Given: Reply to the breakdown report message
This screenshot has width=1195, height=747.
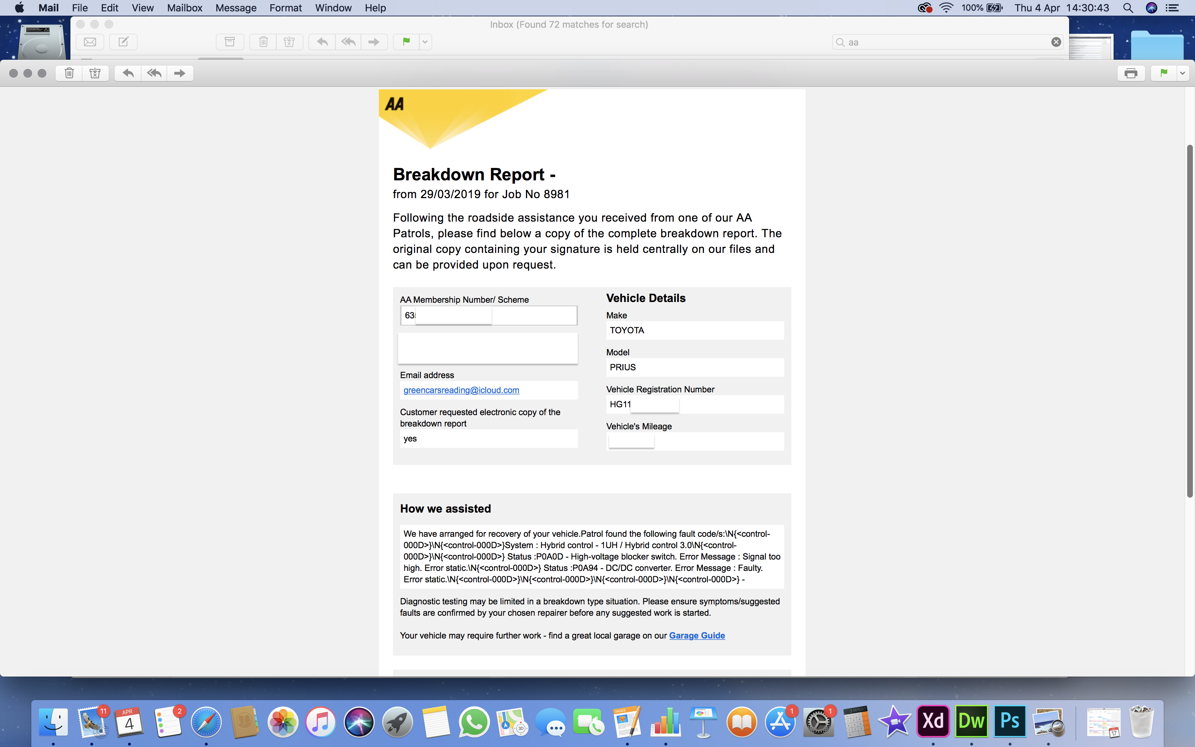Looking at the screenshot, I should [x=128, y=73].
